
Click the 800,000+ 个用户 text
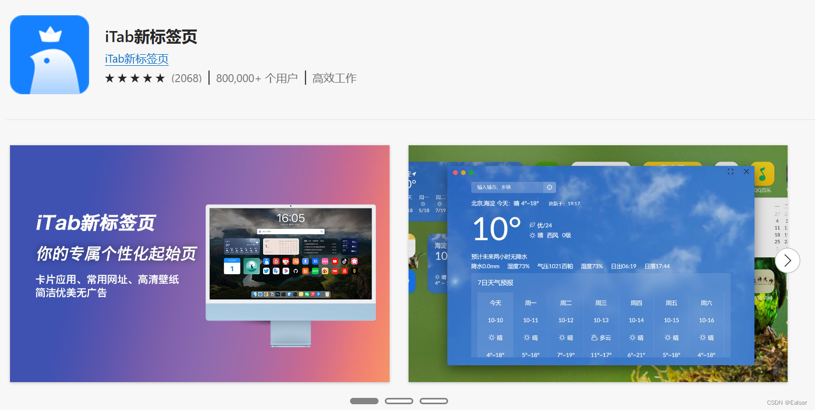pyautogui.click(x=257, y=78)
